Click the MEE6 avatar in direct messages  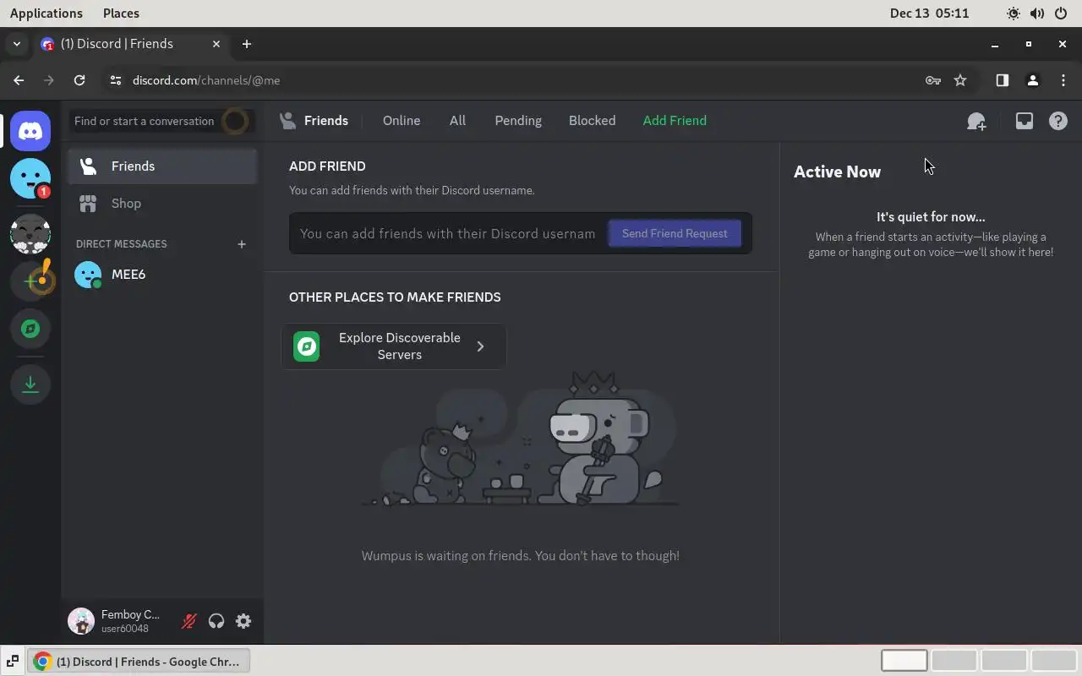(x=88, y=275)
